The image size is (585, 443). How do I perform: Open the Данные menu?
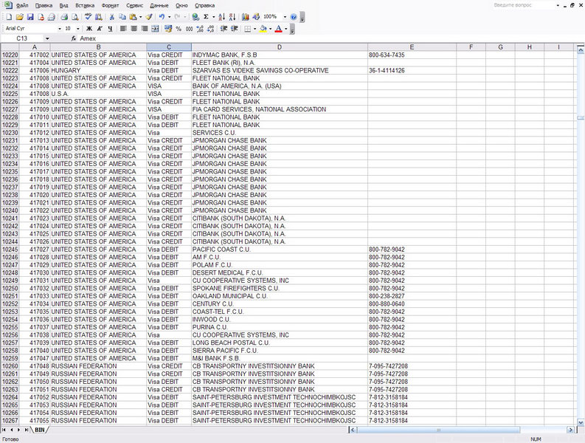pos(159,6)
